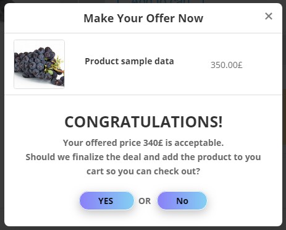Image resolution: width=286 pixels, height=230 pixels.
Task: Click the partially hidden Add to Cart button
Action: point(160,2)
